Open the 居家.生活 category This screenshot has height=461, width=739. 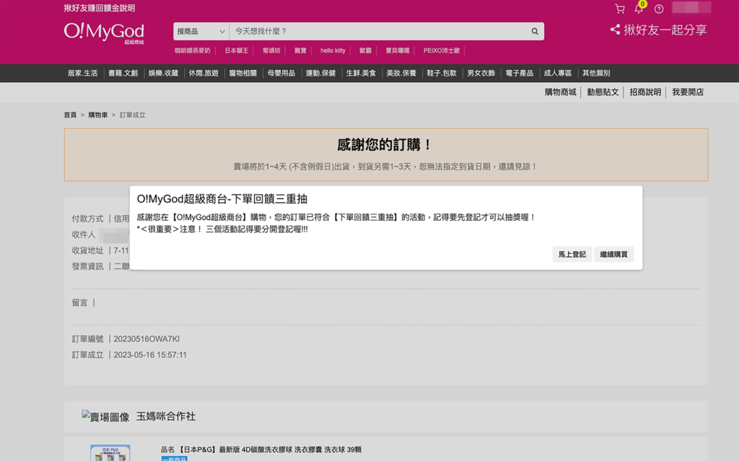click(82, 73)
